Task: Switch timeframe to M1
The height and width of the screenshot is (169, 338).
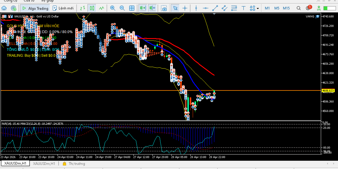Action: tap(267, 8)
